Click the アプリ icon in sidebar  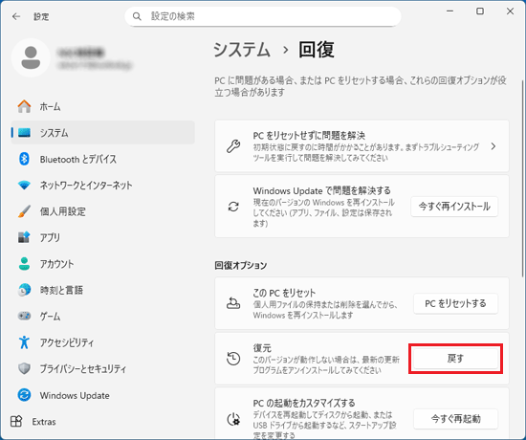pyautogui.click(x=24, y=237)
